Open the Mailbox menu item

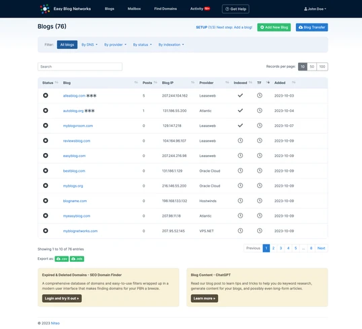134,9
